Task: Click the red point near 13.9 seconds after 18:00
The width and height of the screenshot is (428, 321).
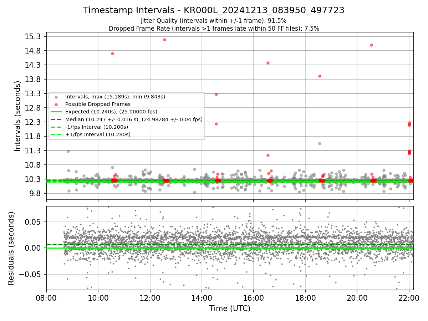Action: click(x=320, y=76)
